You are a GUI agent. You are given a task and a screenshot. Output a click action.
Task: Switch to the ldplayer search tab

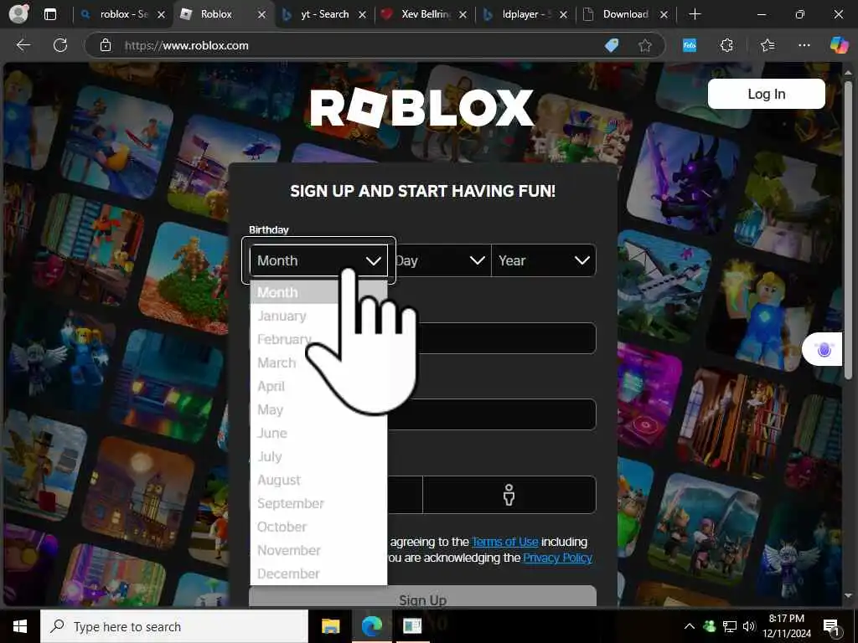coord(525,15)
